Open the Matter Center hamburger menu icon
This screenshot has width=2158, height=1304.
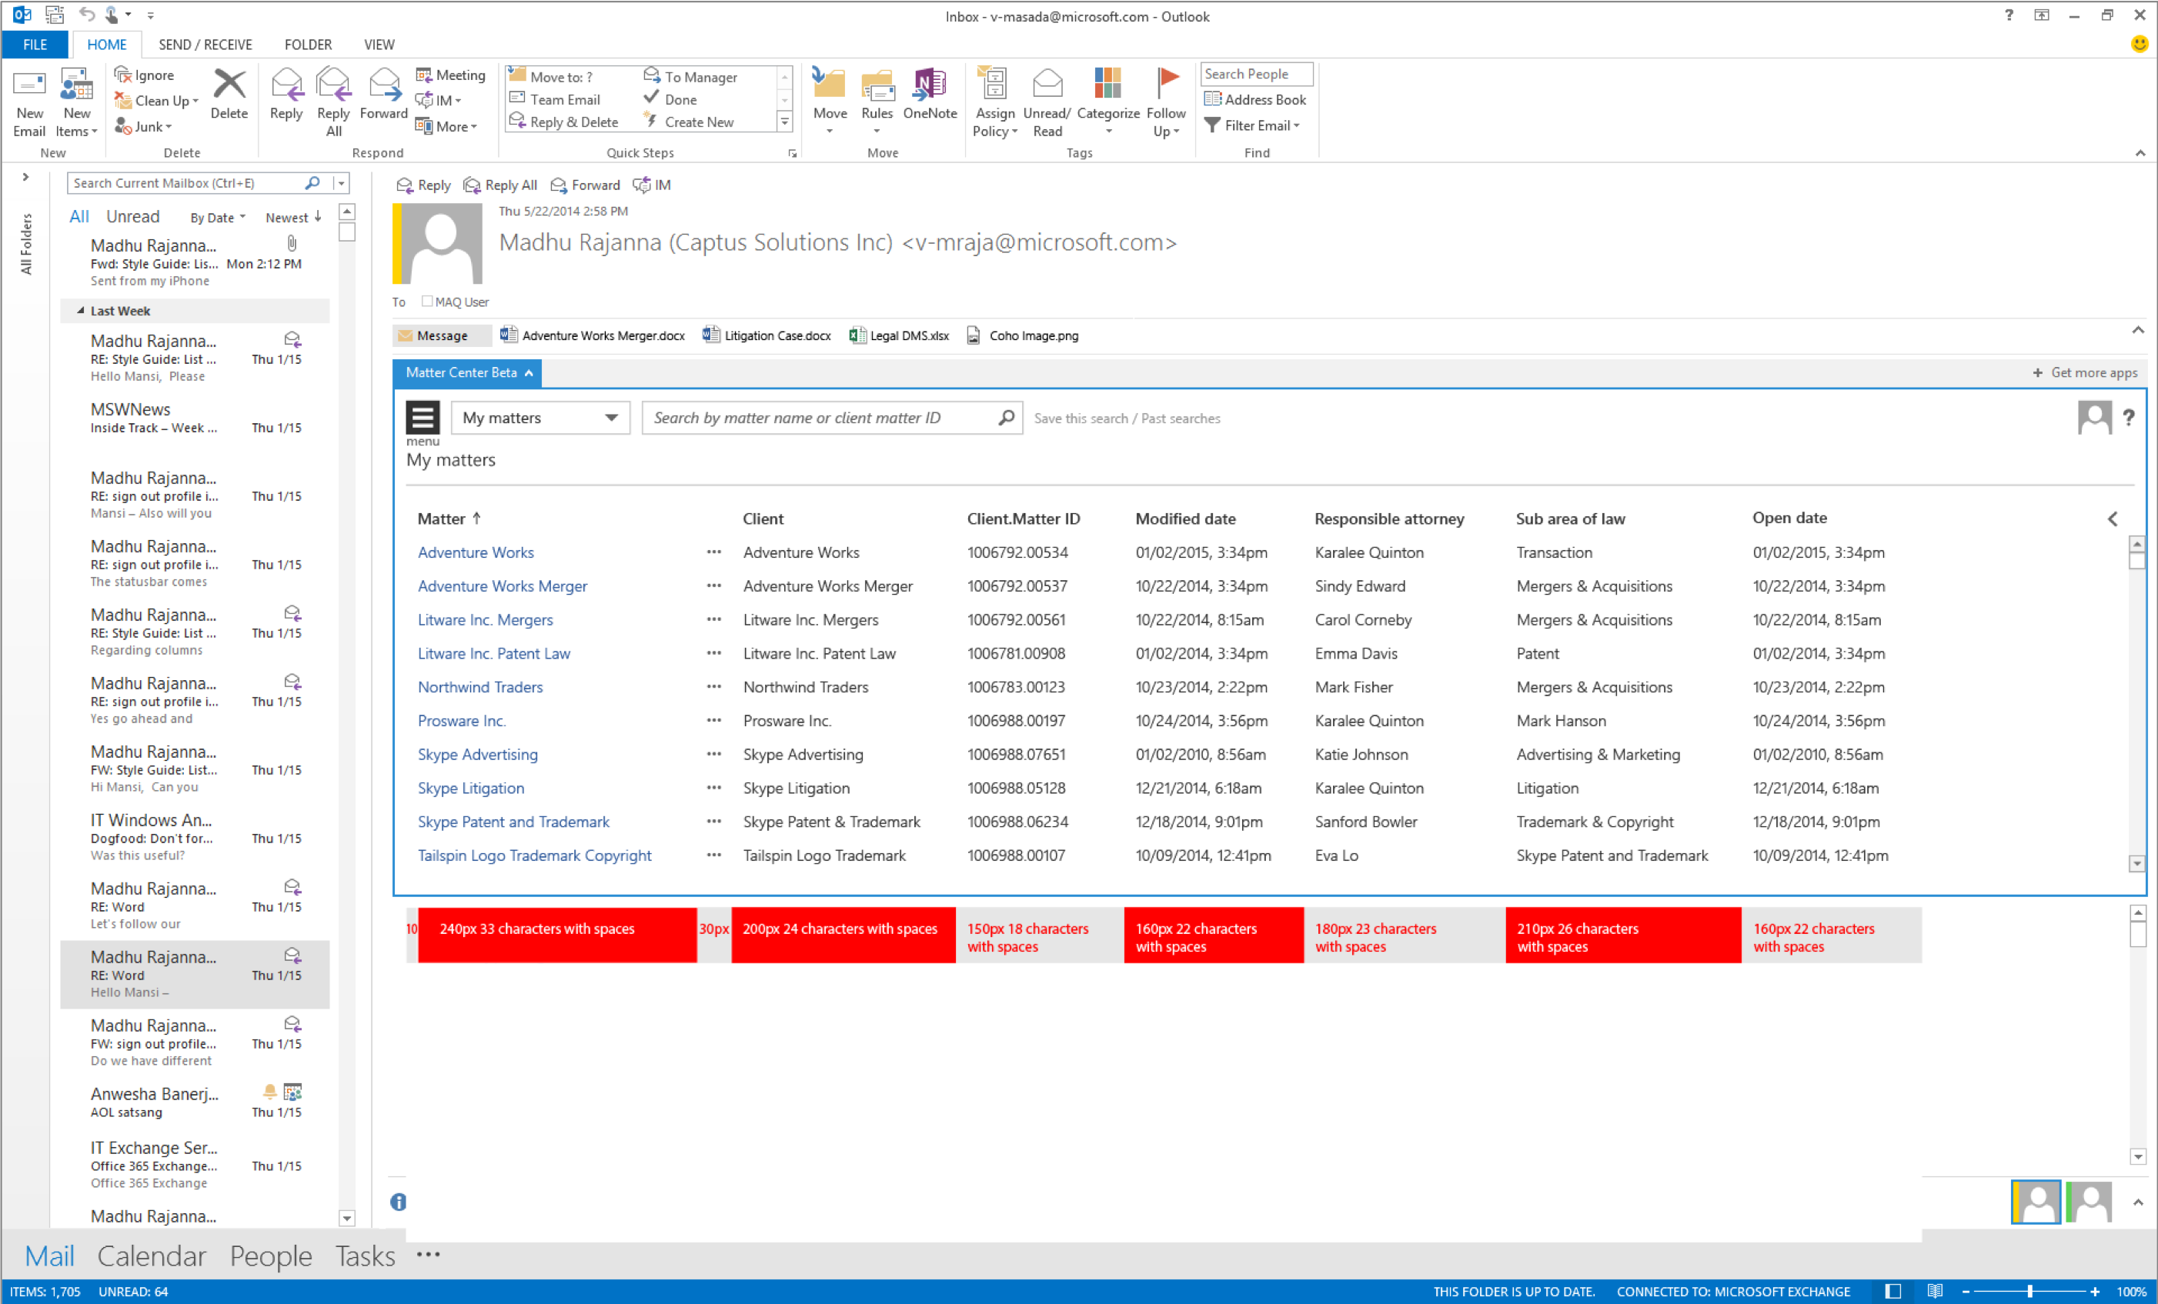click(x=423, y=418)
